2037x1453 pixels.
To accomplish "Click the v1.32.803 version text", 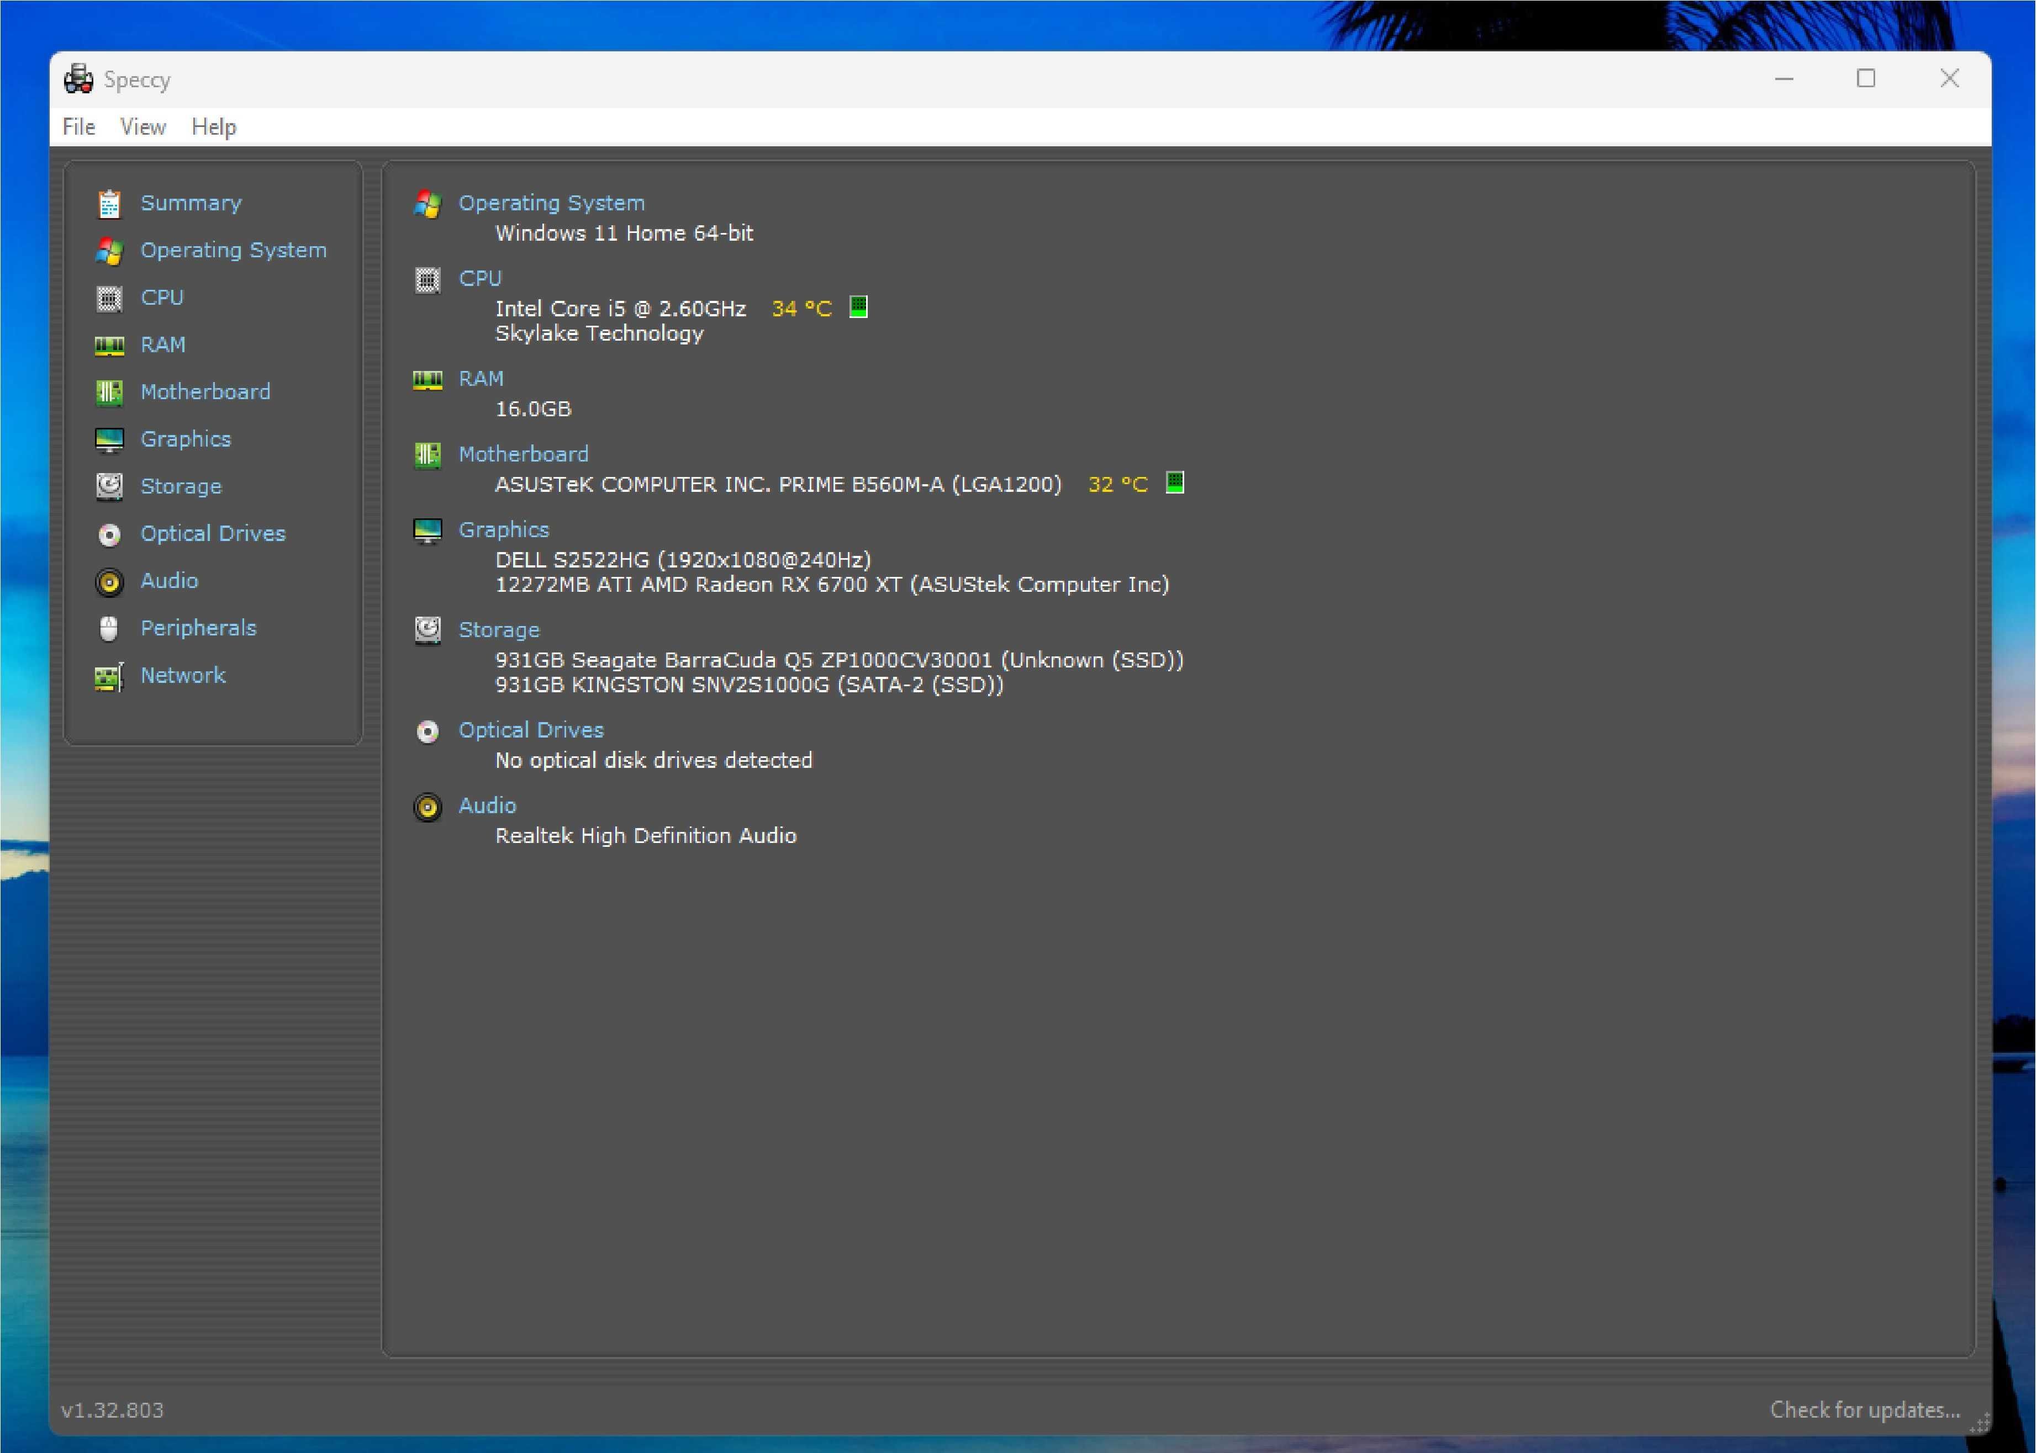I will tap(113, 1411).
